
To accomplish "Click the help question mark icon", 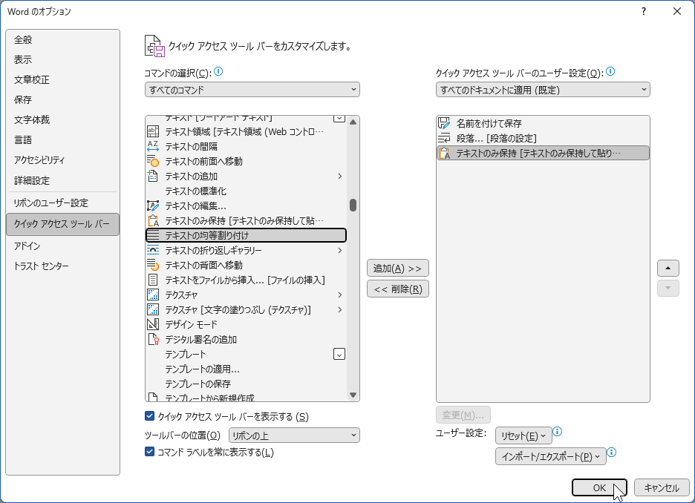I will click(x=644, y=12).
